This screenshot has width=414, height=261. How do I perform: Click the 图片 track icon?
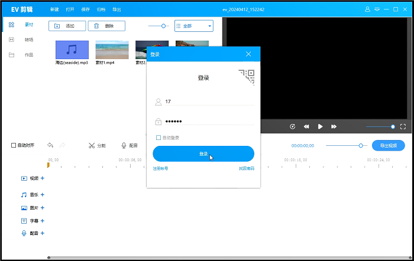24,208
